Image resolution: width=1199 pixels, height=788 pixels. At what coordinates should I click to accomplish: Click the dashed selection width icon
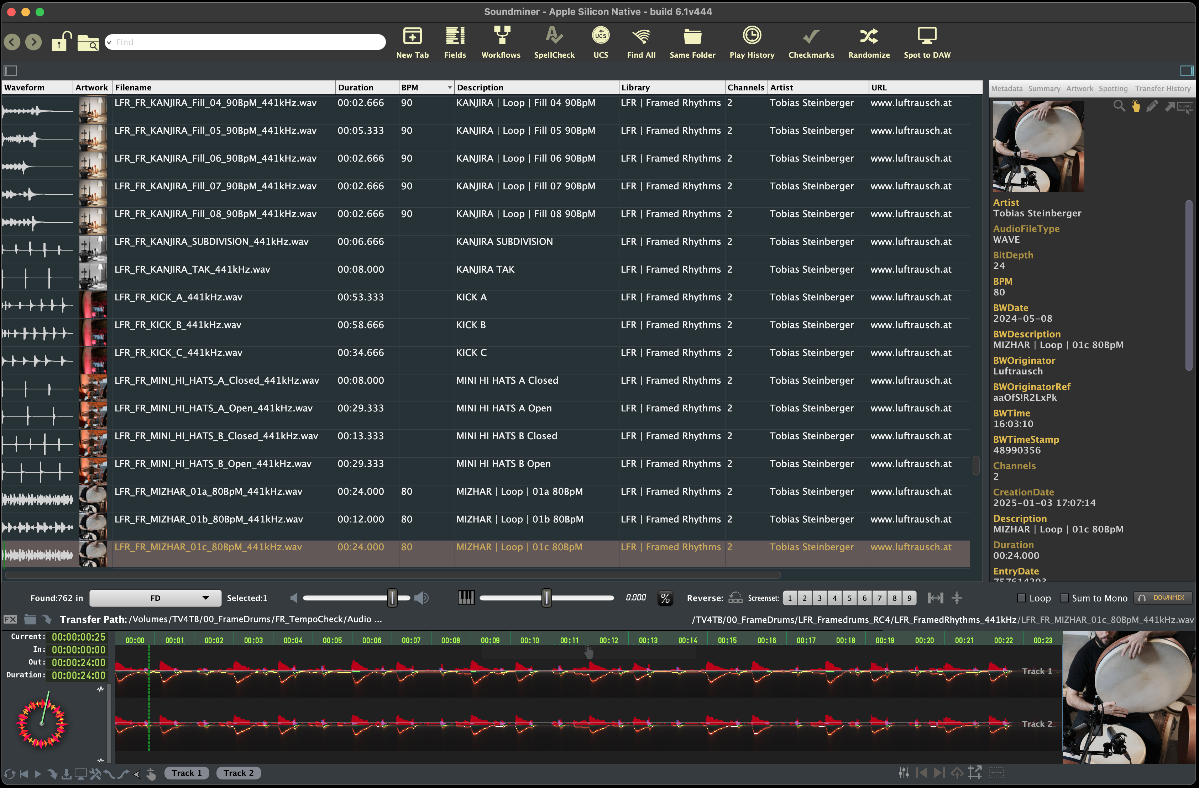[x=996, y=772]
